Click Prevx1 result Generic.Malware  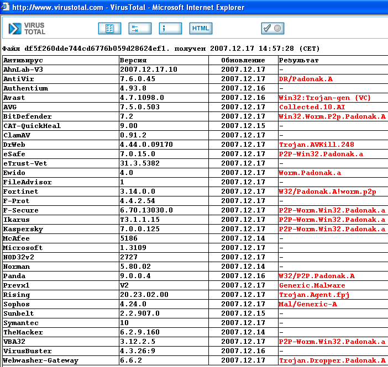[x=312, y=286]
